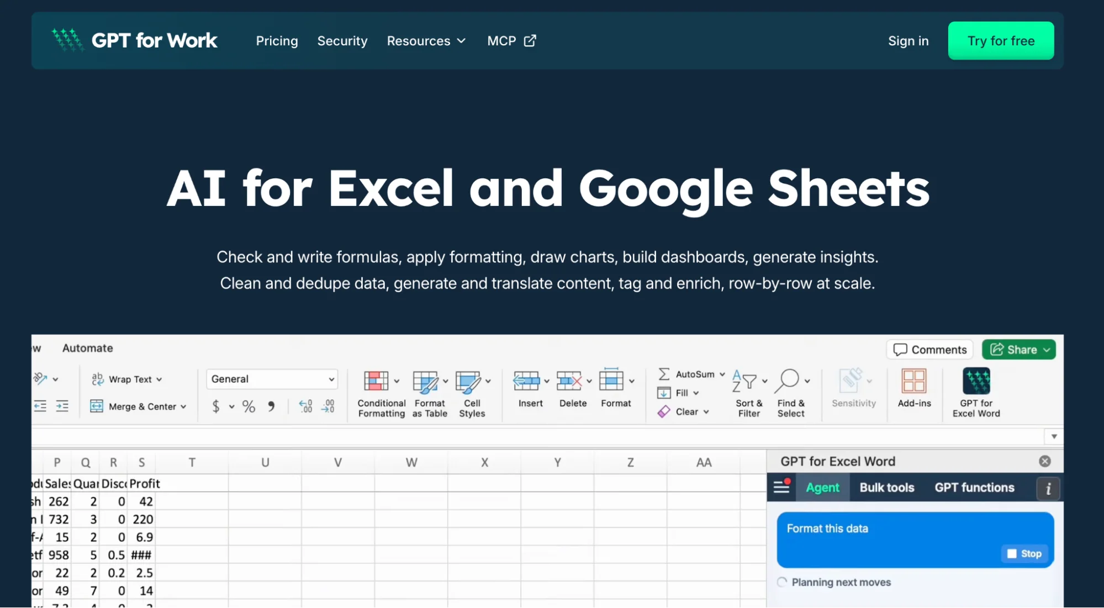The width and height of the screenshot is (1104, 608).
Task: Click the info icon in sidebar
Action: [1048, 489]
